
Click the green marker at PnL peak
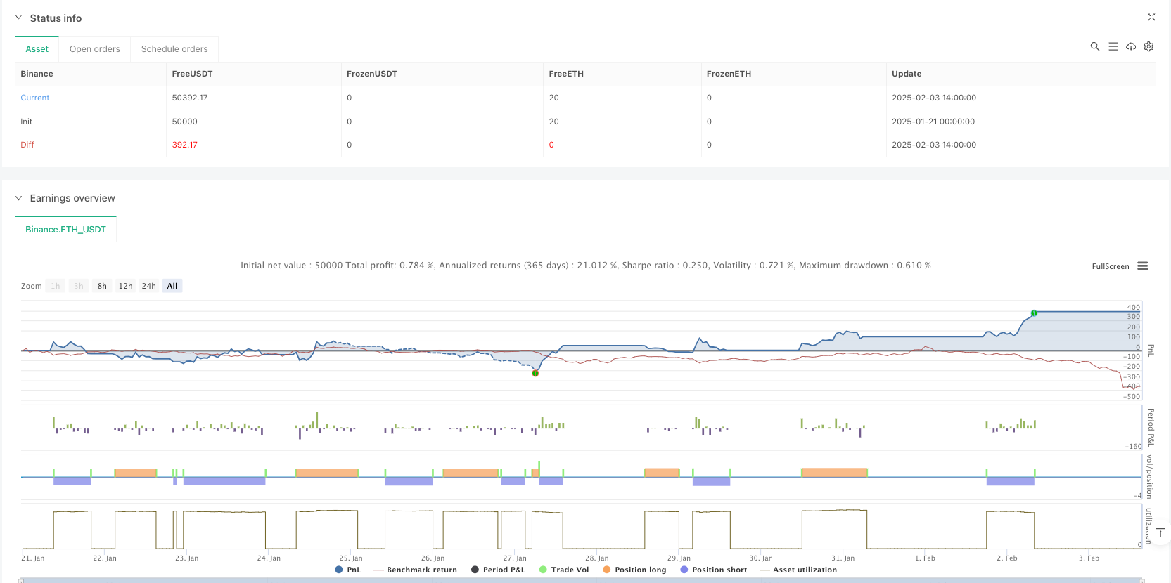1034,313
